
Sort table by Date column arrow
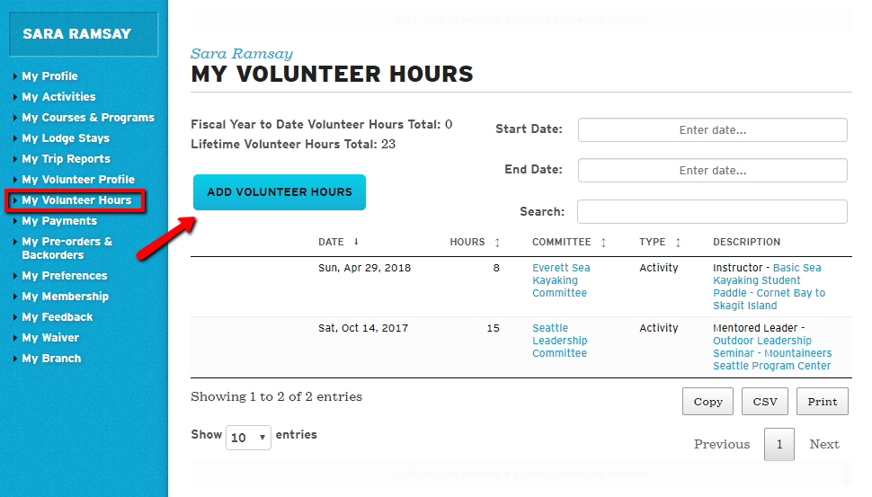pyautogui.click(x=356, y=242)
